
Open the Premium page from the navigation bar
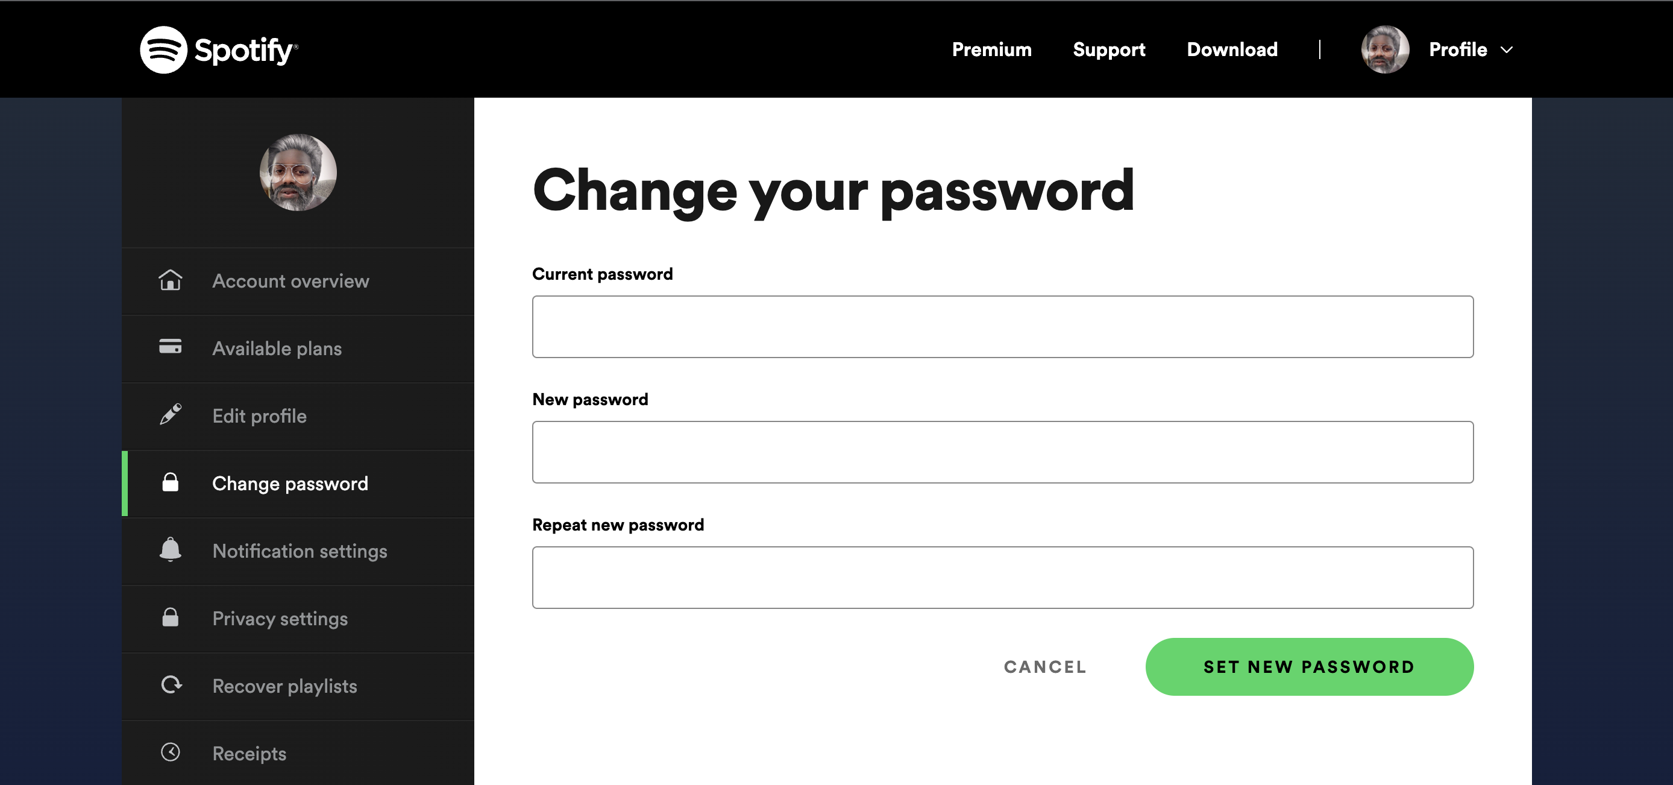[992, 49]
